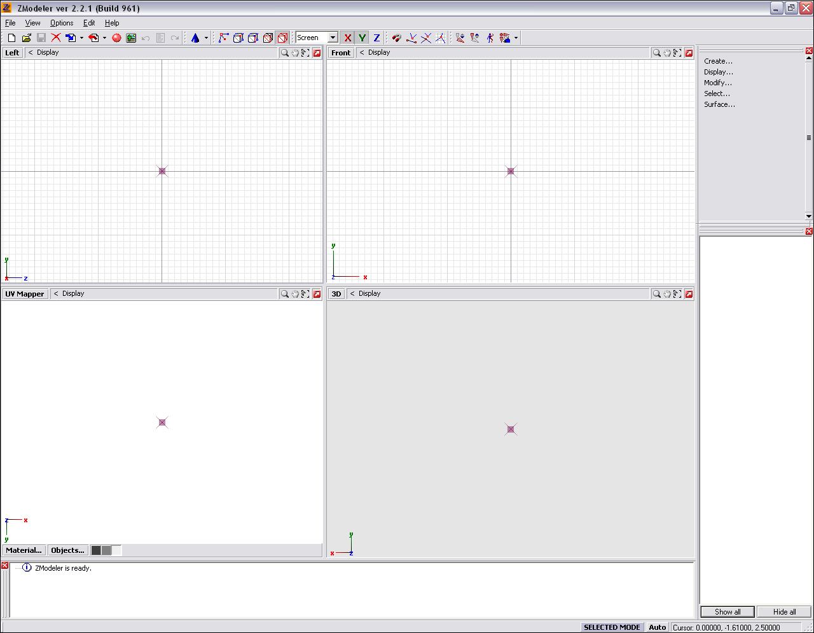
Task: Click the pan hand in Front viewport
Action: [x=667, y=53]
